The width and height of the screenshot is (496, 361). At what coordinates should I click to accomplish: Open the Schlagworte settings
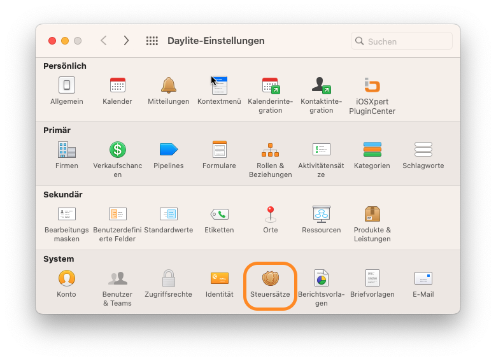click(423, 150)
